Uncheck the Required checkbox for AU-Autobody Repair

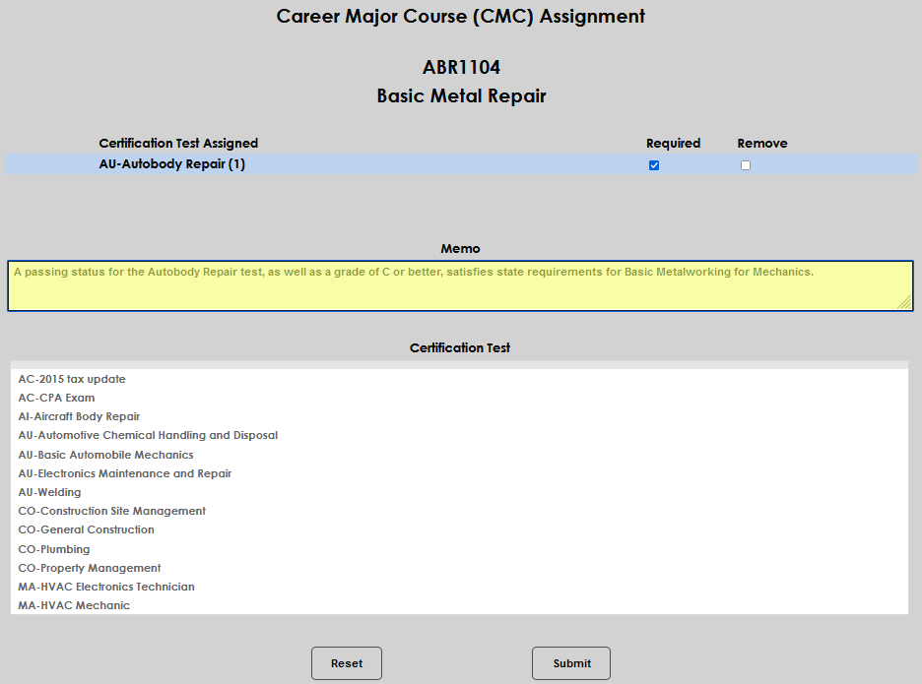tap(654, 165)
